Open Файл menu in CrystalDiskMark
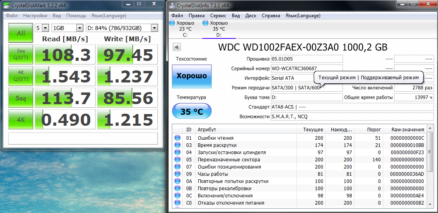 (x=12, y=16)
